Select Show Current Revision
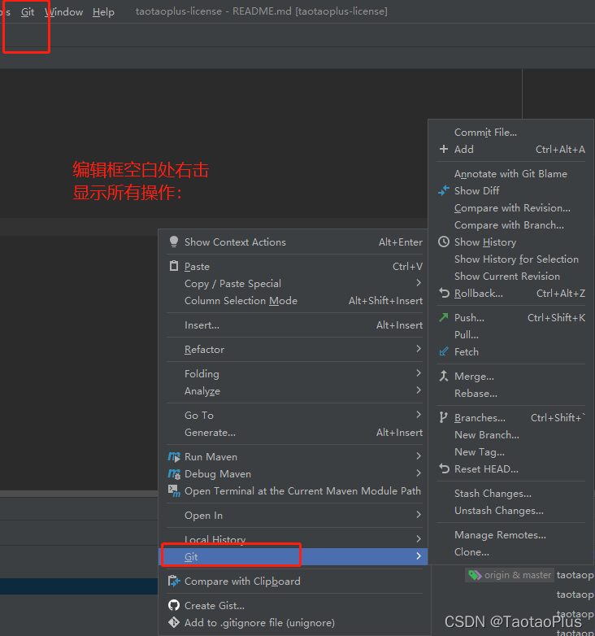Image resolution: width=595 pixels, height=636 pixels. [510, 276]
